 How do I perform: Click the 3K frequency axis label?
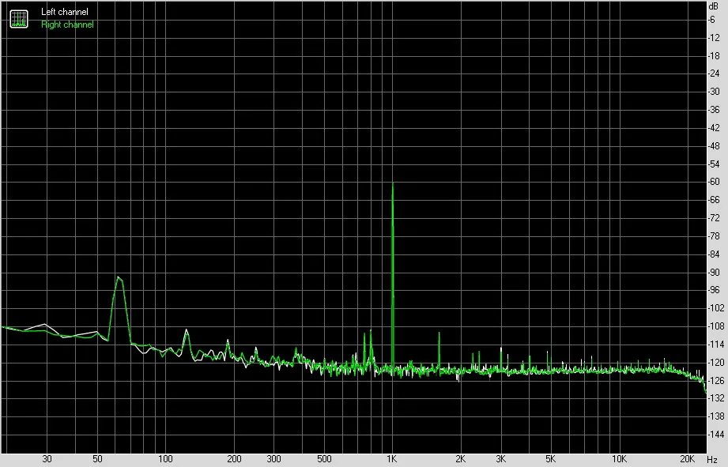(500, 459)
